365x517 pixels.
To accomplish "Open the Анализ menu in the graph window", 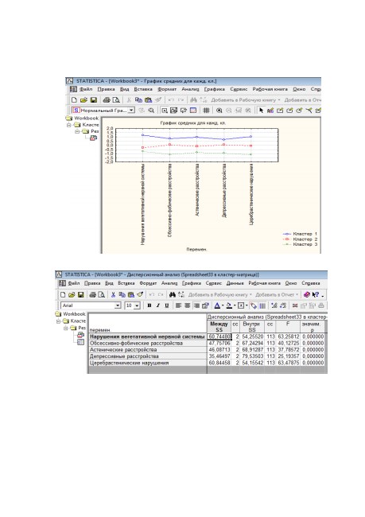I will pyautogui.click(x=190, y=89).
